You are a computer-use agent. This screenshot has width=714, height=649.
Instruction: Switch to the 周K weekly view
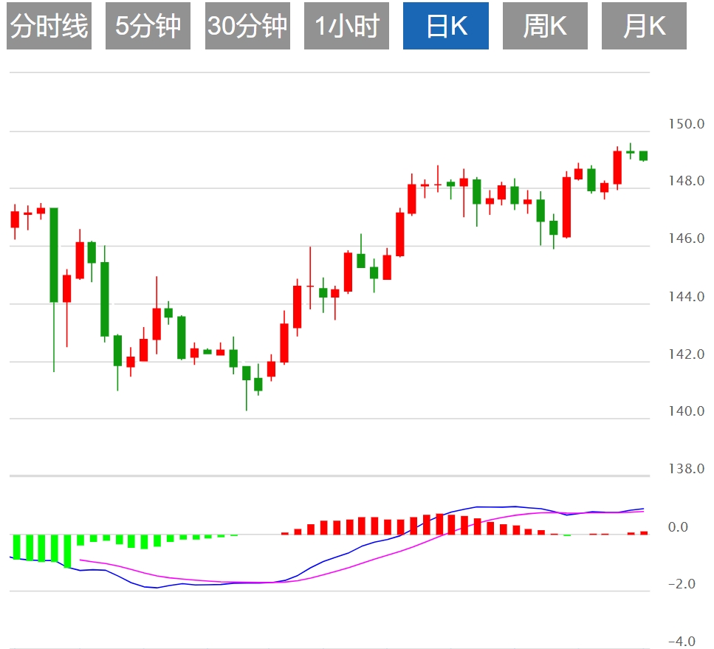click(545, 26)
